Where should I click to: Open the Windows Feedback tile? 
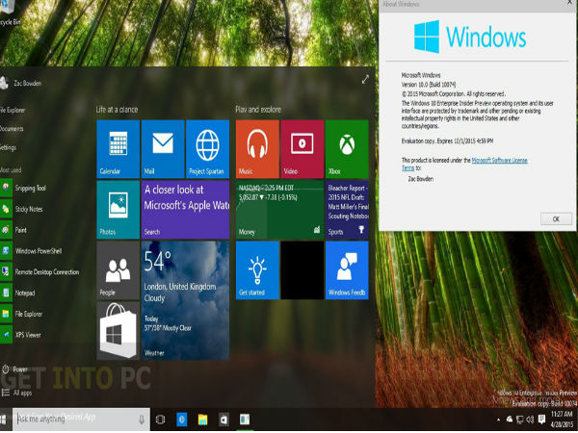(x=347, y=269)
